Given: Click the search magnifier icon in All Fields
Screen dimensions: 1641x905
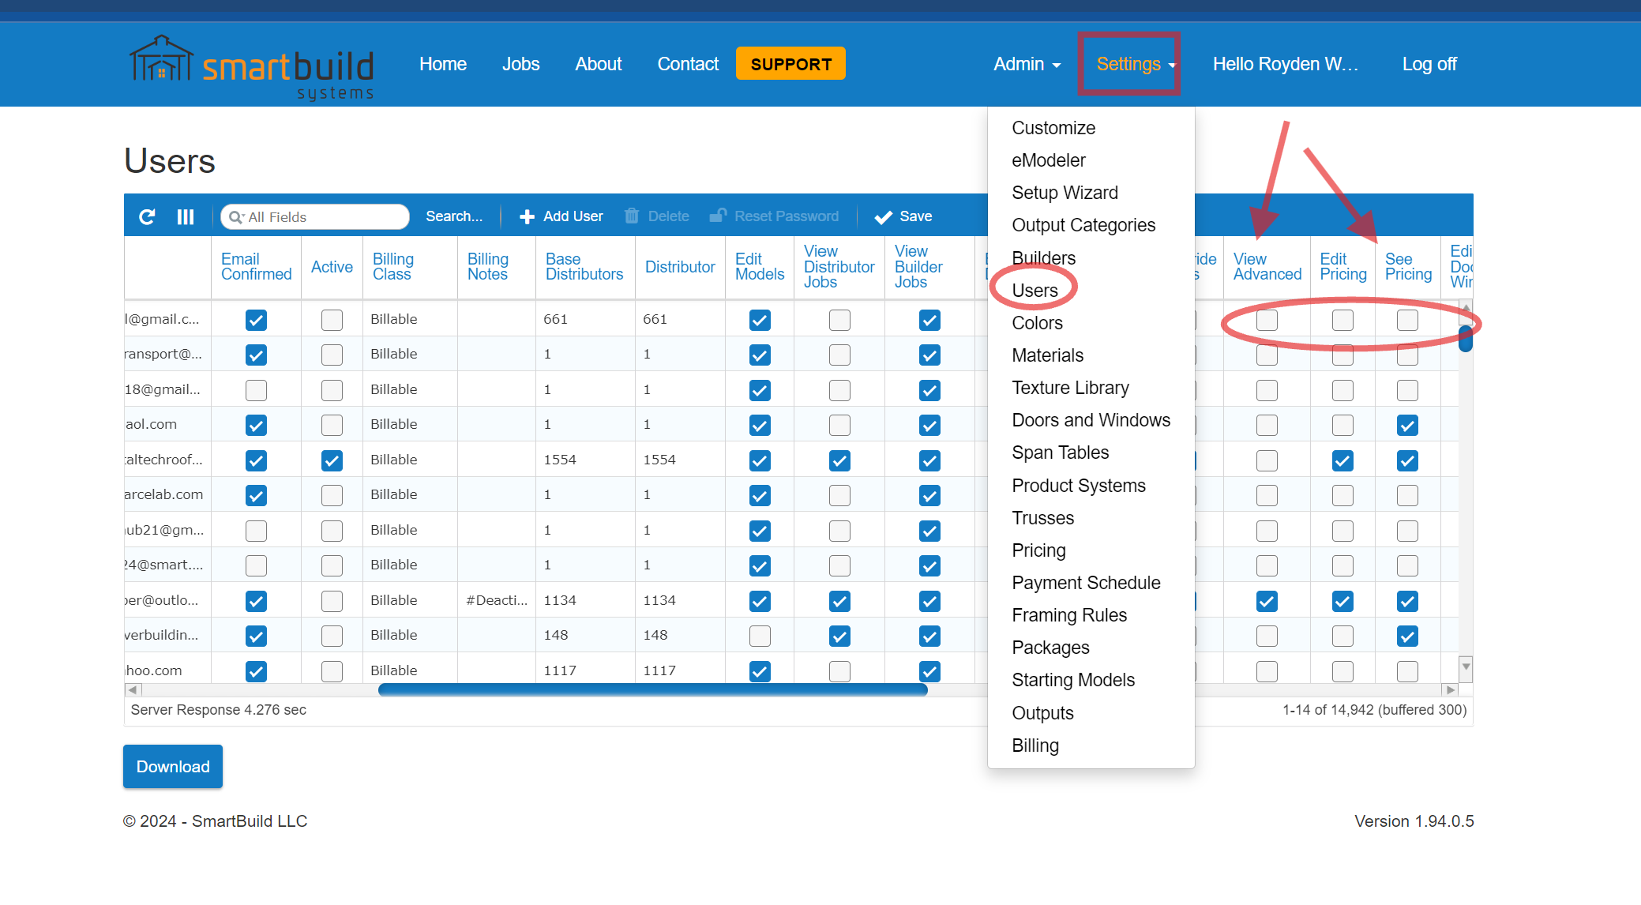Looking at the screenshot, I should coord(235,217).
